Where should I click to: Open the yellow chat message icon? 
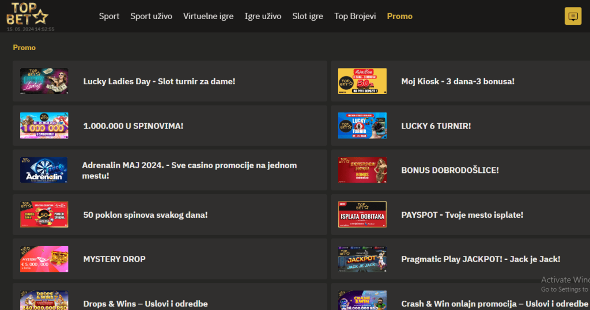click(x=573, y=16)
